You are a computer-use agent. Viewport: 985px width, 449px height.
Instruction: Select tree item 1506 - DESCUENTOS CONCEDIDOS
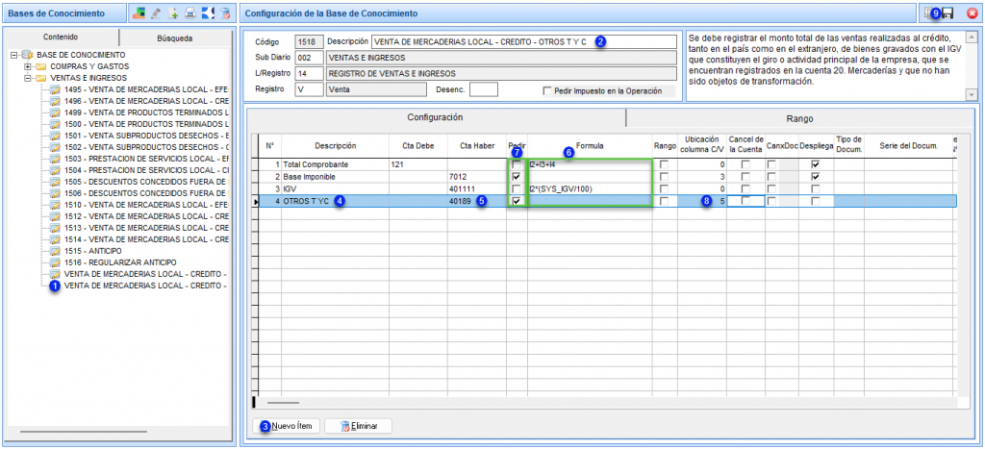coord(146,193)
